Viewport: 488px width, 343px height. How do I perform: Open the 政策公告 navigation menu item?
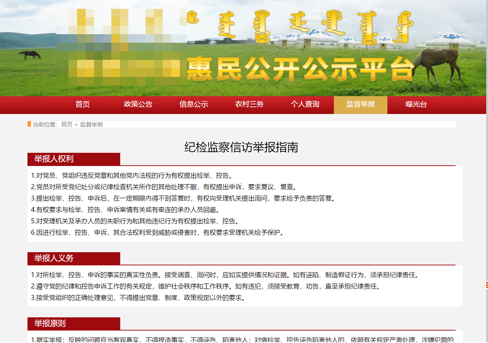pyautogui.click(x=139, y=105)
